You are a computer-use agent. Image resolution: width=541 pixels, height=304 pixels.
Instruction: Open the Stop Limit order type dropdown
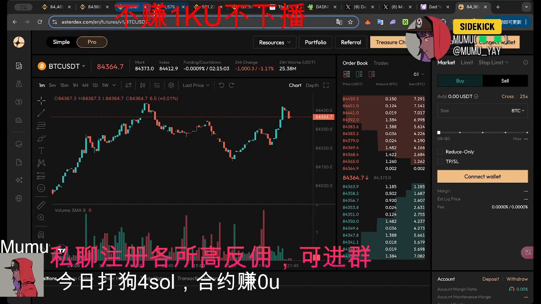coord(493,62)
